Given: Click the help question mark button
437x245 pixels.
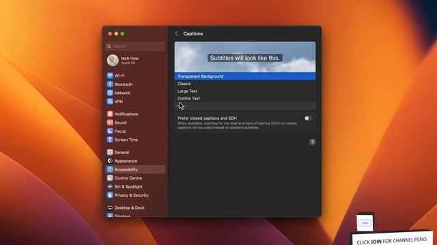Looking at the screenshot, I should point(312,142).
